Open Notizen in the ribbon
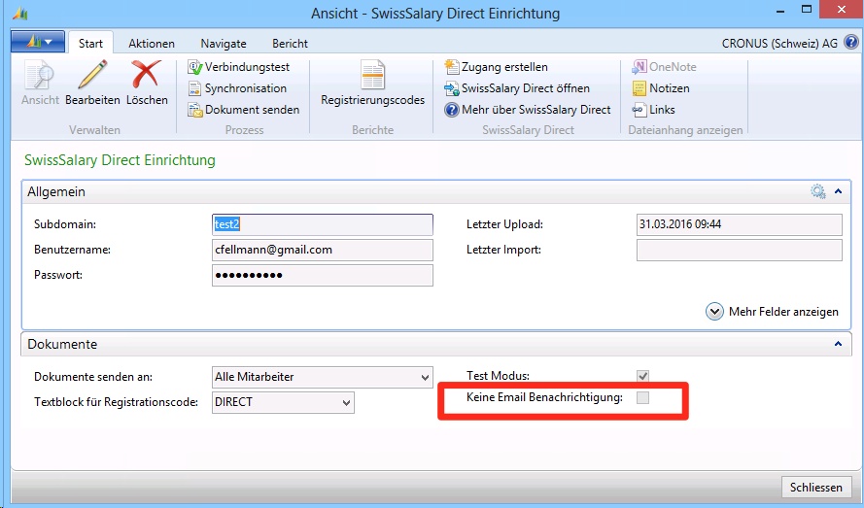Screen dimensions: 864x508 click(661, 88)
